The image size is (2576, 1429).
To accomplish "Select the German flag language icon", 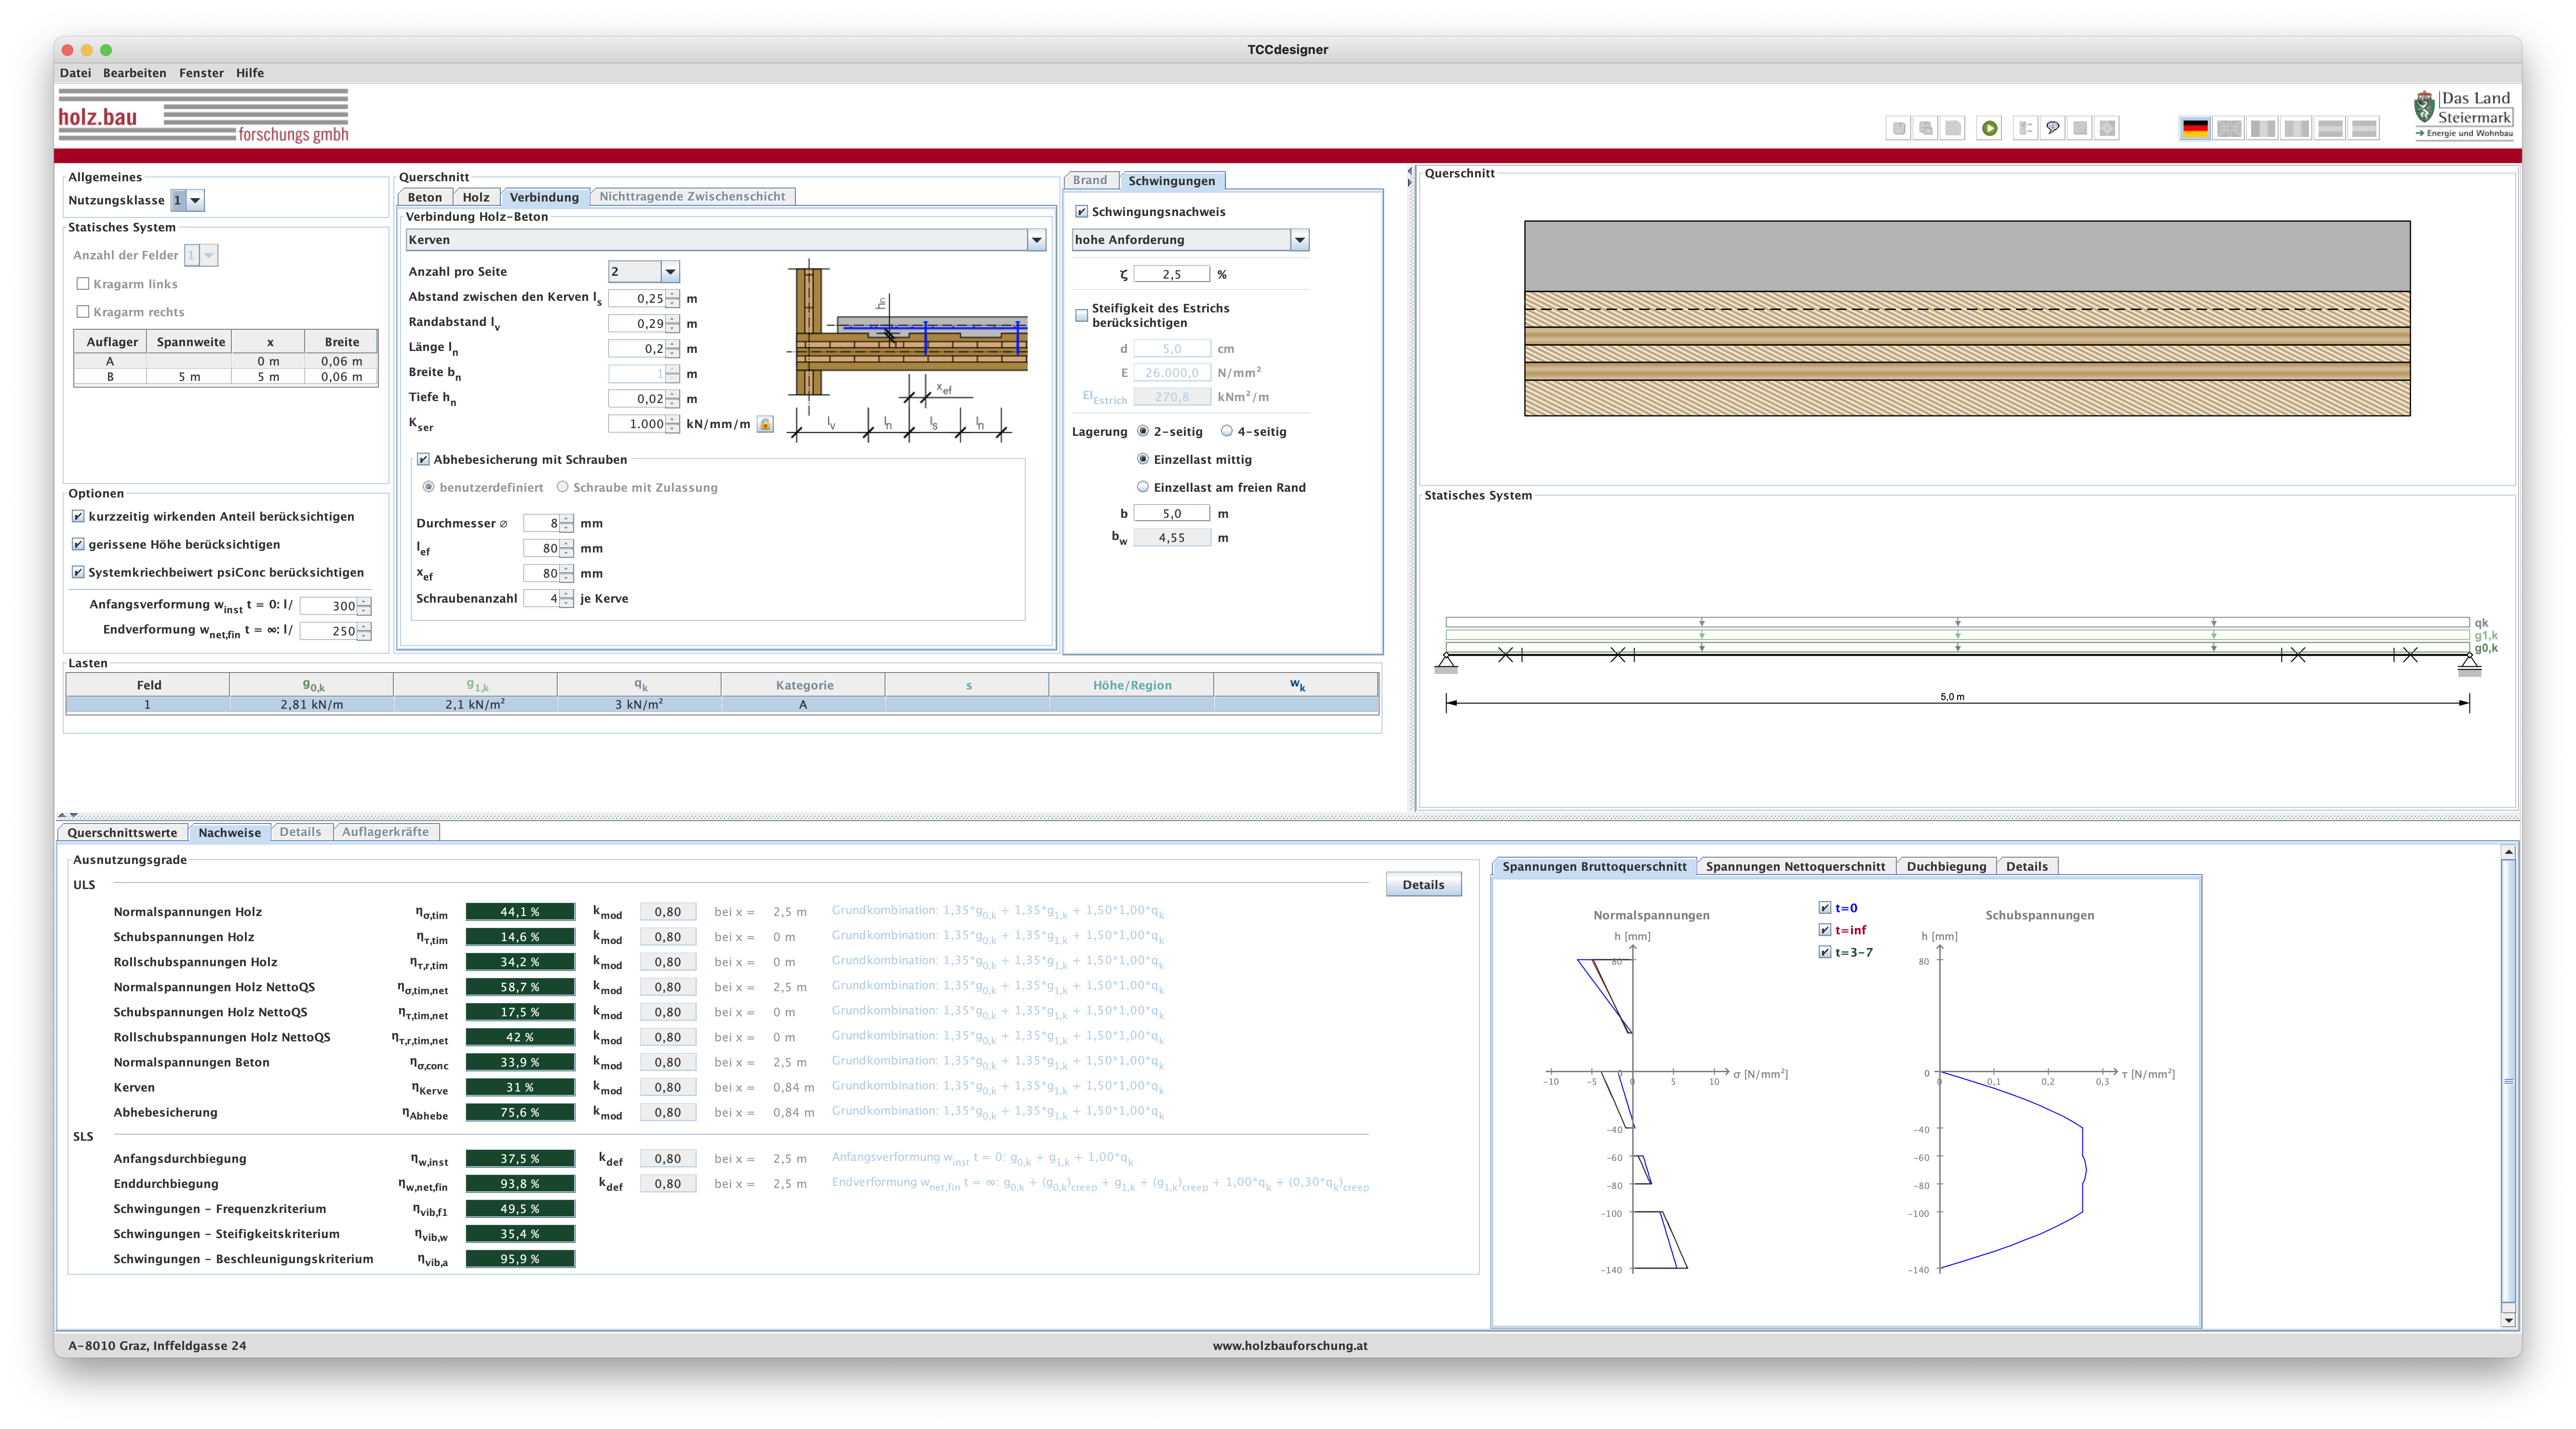I will 2195,128.
